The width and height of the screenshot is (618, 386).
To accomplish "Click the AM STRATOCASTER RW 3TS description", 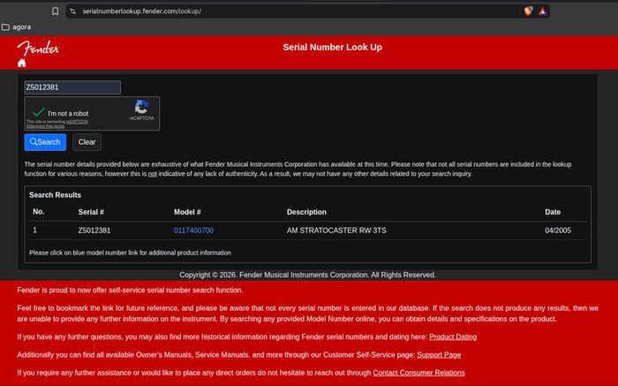I will 336,231.
